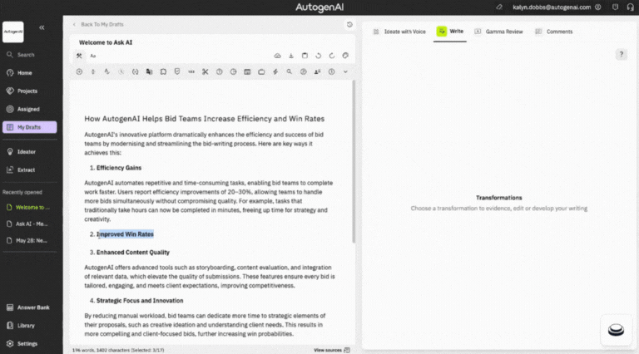
Task: Click the account email kalyn.dobbs@autogenai.com
Action: [552, 7]
